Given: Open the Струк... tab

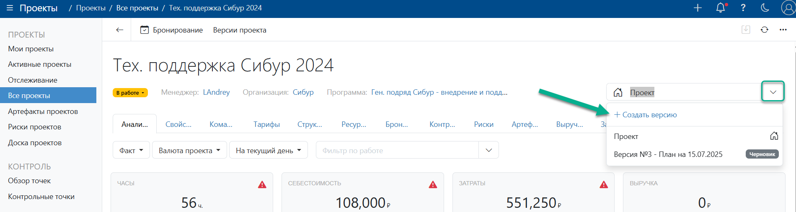Looking at the screenshot, I should (x=310, y=124).
